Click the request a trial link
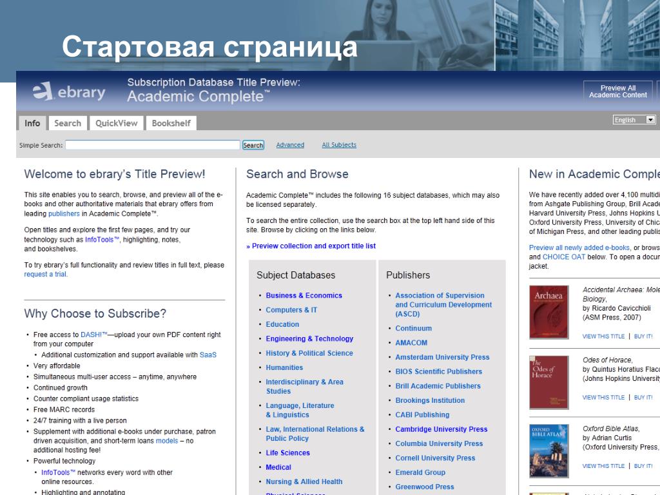 click(46, 274)
